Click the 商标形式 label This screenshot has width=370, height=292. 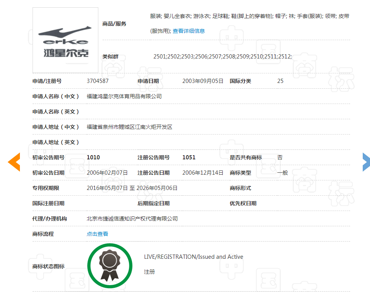click(240, 188)
